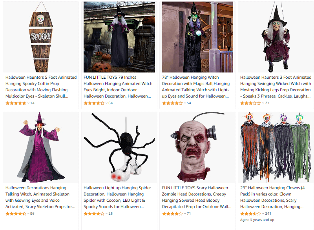Open Halloween Haunters 5 Foot Coffin title link
The width and height of the screenshot is (314, 230).
[x=41, y=87]
